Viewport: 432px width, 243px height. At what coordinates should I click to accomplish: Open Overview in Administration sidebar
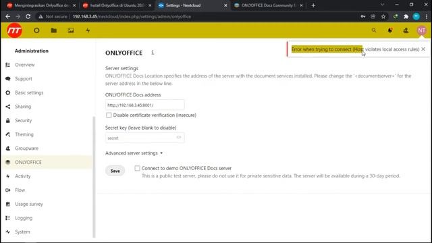25,65
